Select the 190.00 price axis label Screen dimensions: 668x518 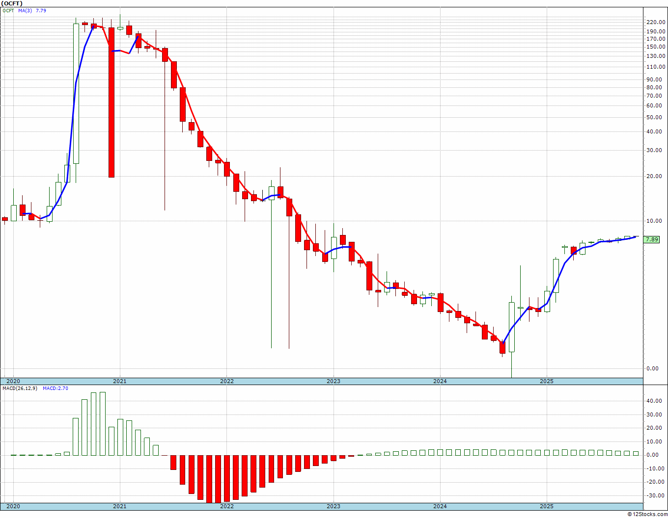[x=656, y=31]
